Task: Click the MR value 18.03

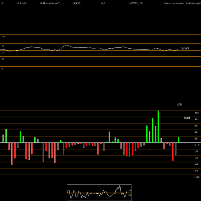Action: [x=187, y=118]
